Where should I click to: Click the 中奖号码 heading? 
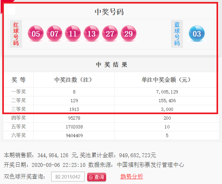109,12
